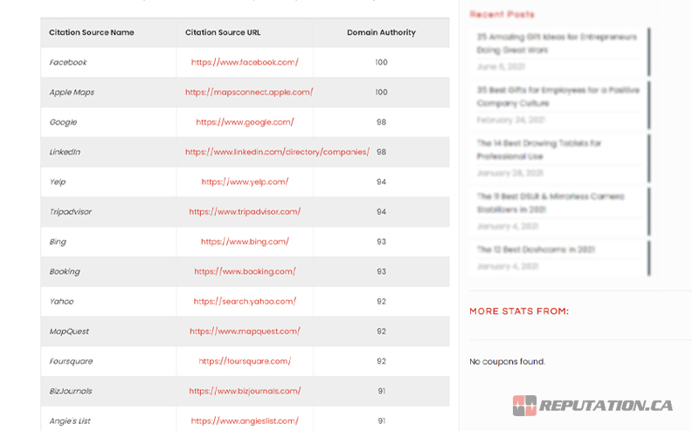Visit the Bing URL link
Screen dimensions: 692x431
(x=245, y=242)
